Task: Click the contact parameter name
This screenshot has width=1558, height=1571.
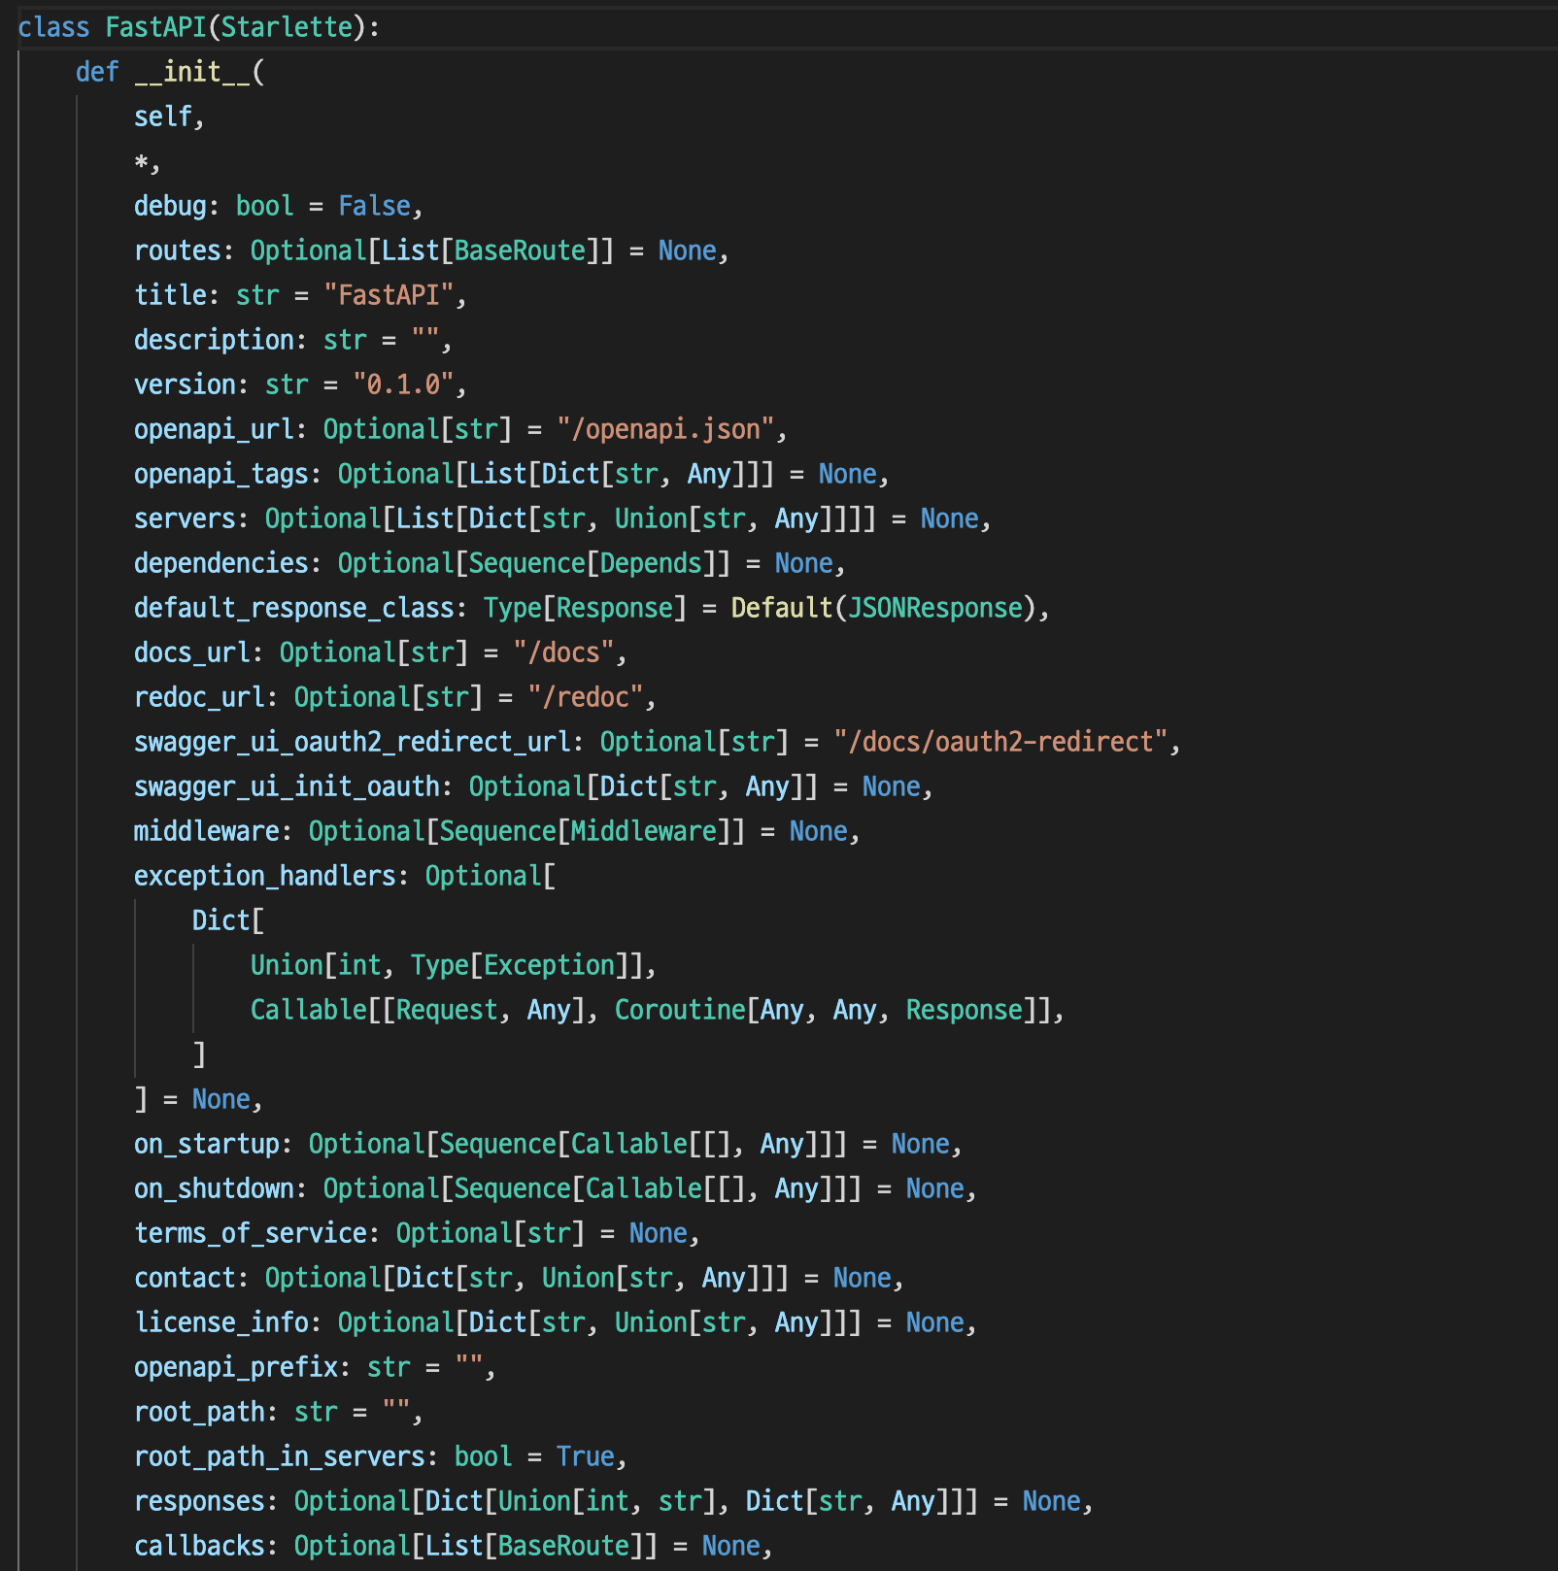Action: click(185, 1278)
